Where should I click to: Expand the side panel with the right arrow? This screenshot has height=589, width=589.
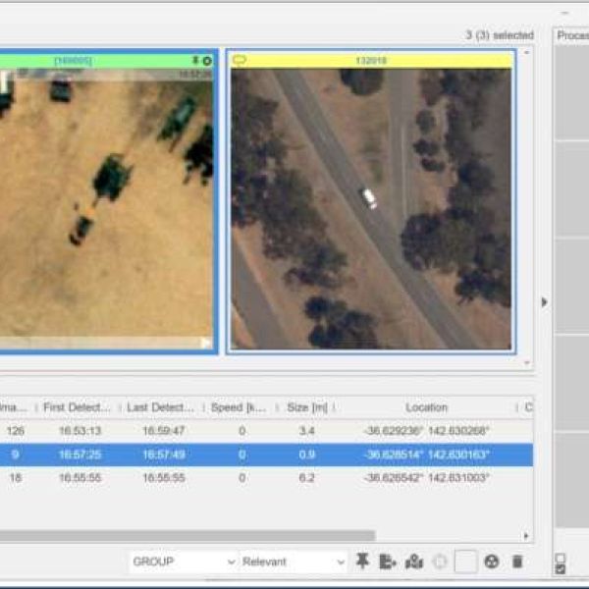(545, 302)
